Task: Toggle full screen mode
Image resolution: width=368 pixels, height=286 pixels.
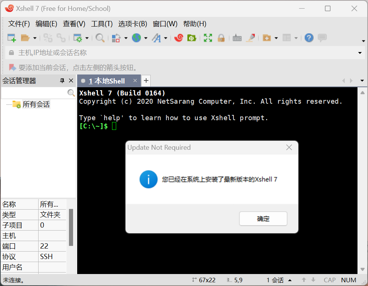Action: click(x=208, y=37)
